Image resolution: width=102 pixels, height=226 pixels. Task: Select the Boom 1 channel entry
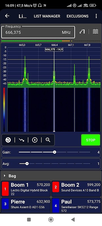(x=26, y=189)
